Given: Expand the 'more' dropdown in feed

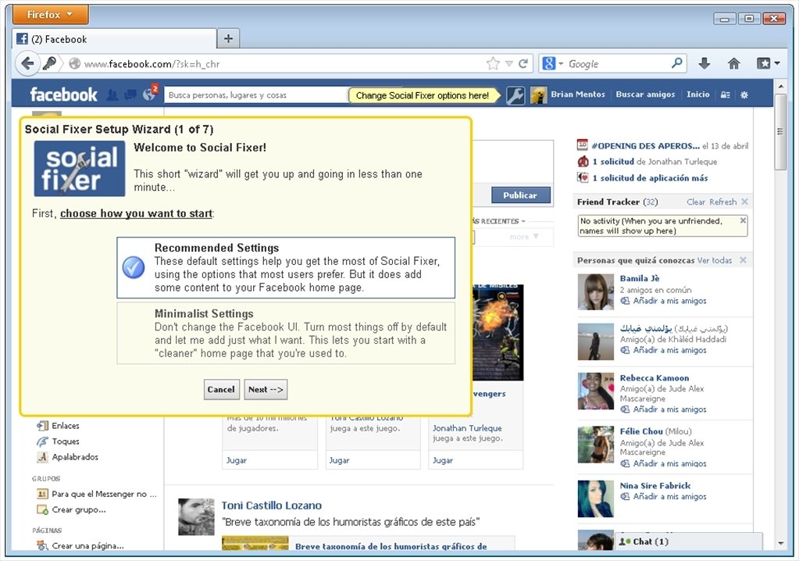Looking at the screenshot, I should 524,237.
